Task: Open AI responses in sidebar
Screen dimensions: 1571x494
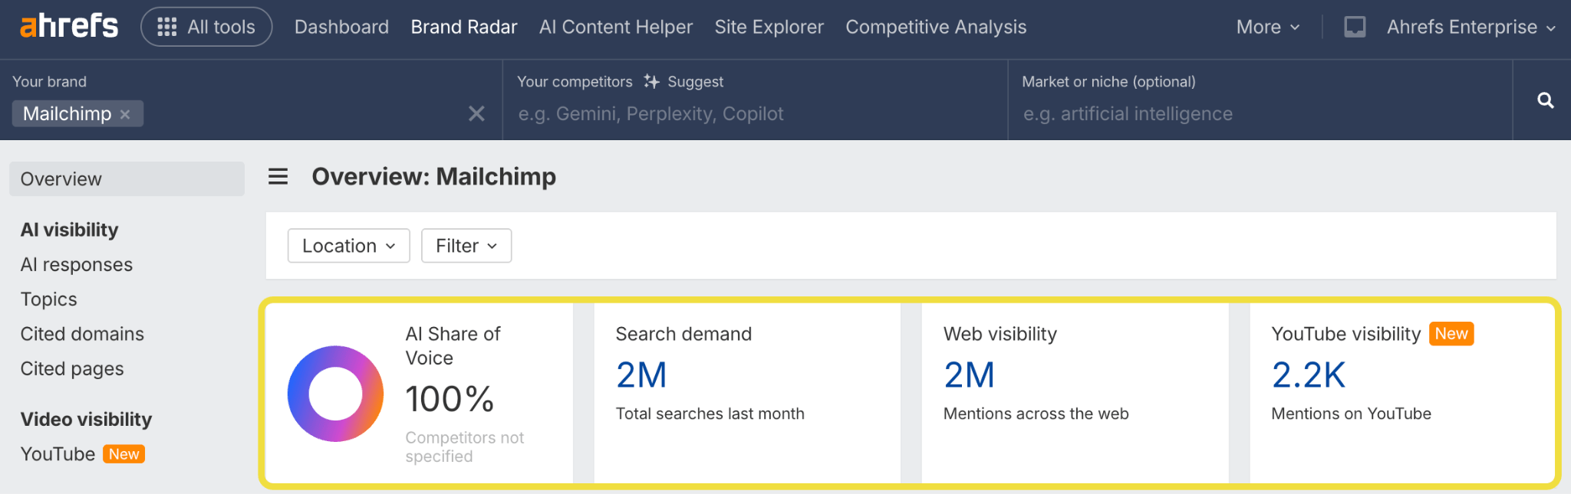Action: click(x=77, y=264)
